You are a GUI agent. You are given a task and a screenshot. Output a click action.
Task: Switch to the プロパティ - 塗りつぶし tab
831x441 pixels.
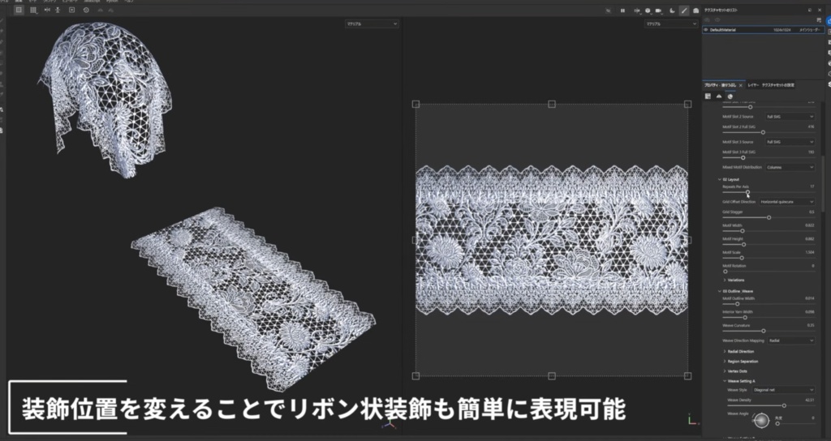point(721,85)
